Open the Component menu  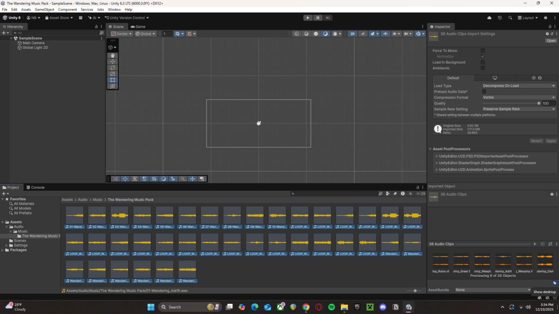coord(68,9)
